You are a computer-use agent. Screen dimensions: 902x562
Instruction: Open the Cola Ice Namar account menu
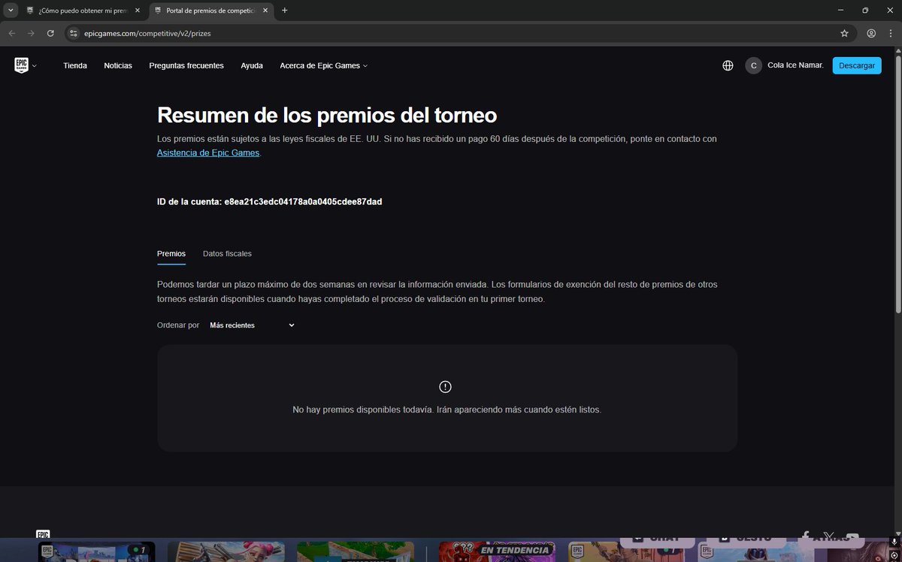click(795, 65)
